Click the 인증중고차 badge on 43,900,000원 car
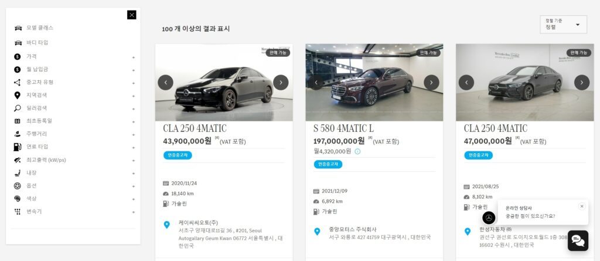This screenshot has width=600, height=261. pos(178,155)
